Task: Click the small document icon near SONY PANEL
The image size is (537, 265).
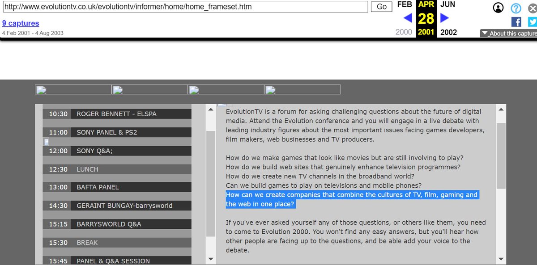Action: click(46, 142)
